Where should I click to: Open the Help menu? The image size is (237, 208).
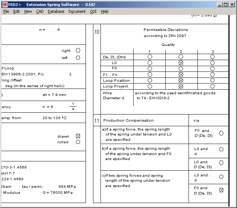(x=104, y=11)
